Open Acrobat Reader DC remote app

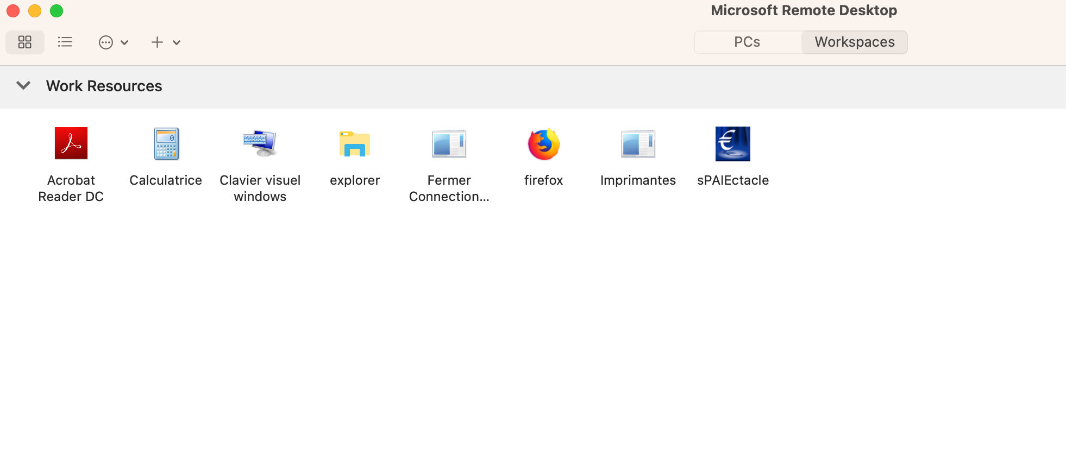tap(71, 143)
